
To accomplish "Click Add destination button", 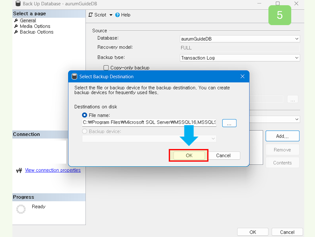I will coord(282,136).
